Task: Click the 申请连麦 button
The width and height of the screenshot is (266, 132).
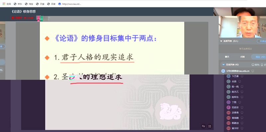Action: click(x=262, y=41)
